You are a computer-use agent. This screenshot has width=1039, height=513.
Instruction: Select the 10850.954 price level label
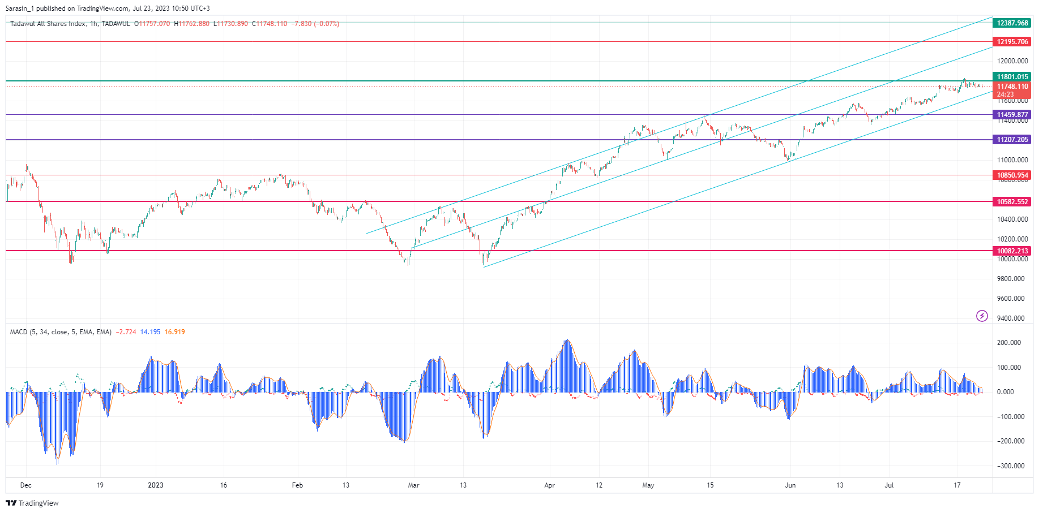point(1012,175)
